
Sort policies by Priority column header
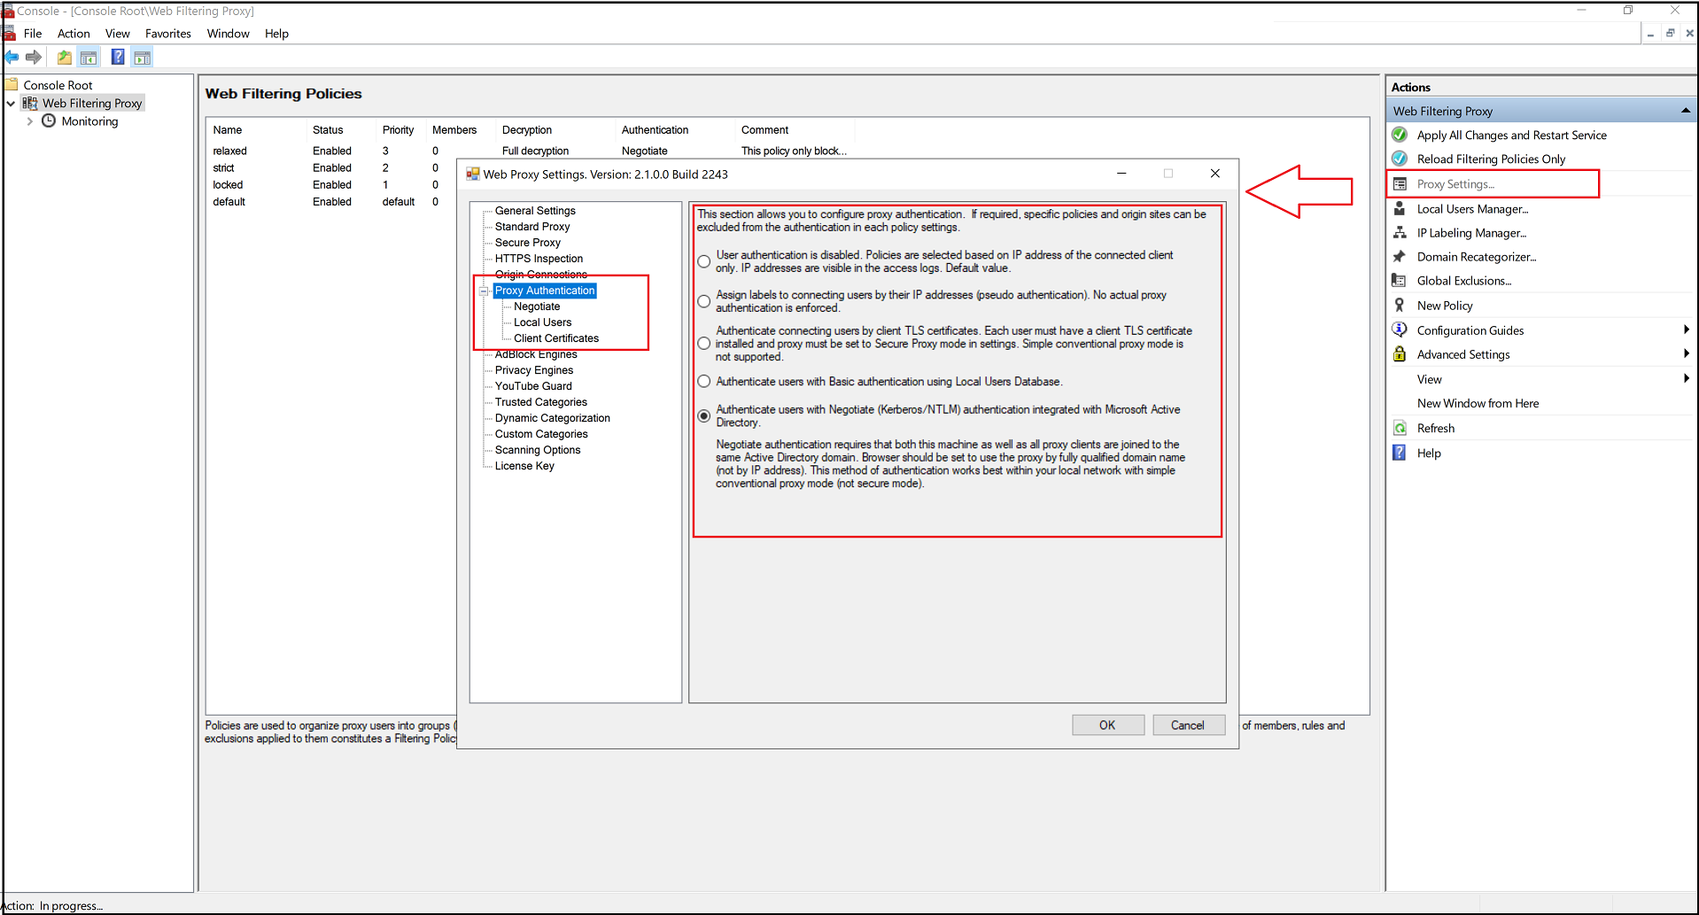[x=398, y=130]
